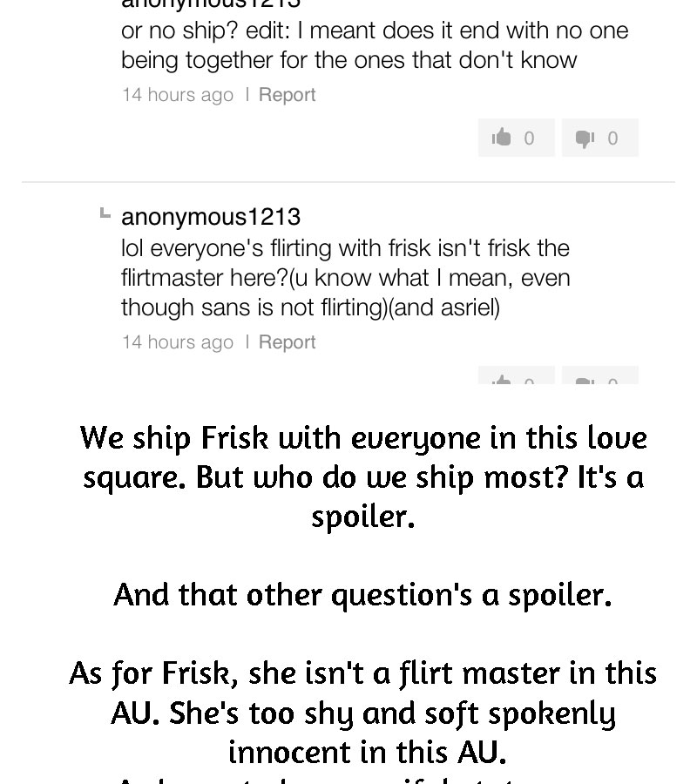This screenshot has width=697, height=784.
Task: Report the "lol everyone's flirting" comment
Action: click(287, 342)
